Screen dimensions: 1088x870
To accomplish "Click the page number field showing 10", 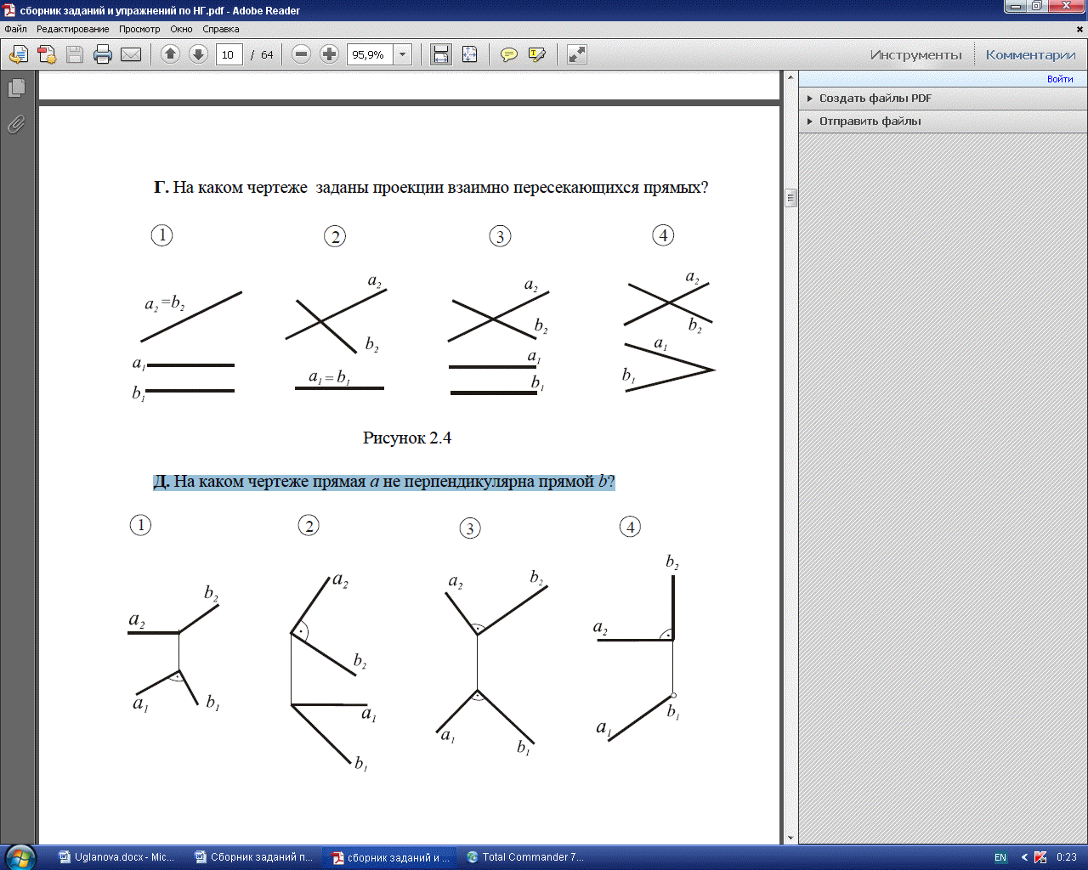I will click(x=229, y=54).
